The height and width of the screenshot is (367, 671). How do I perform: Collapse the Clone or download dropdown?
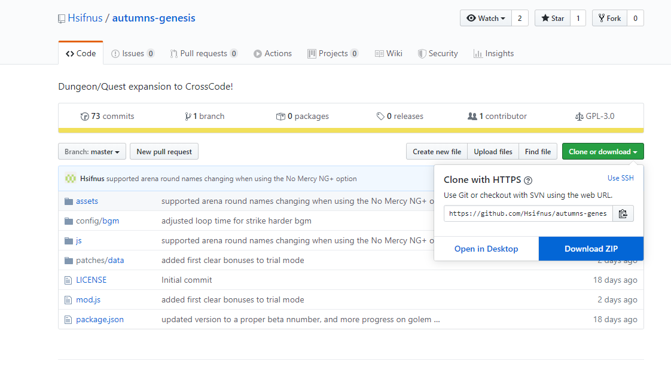coord(602,152)
